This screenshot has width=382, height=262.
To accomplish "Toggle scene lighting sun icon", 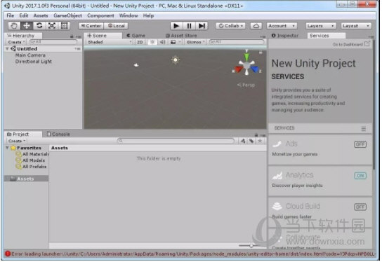I will tap(152, 42).
